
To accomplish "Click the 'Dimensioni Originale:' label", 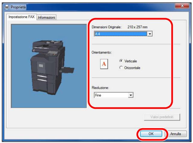I will pos(107,27).
